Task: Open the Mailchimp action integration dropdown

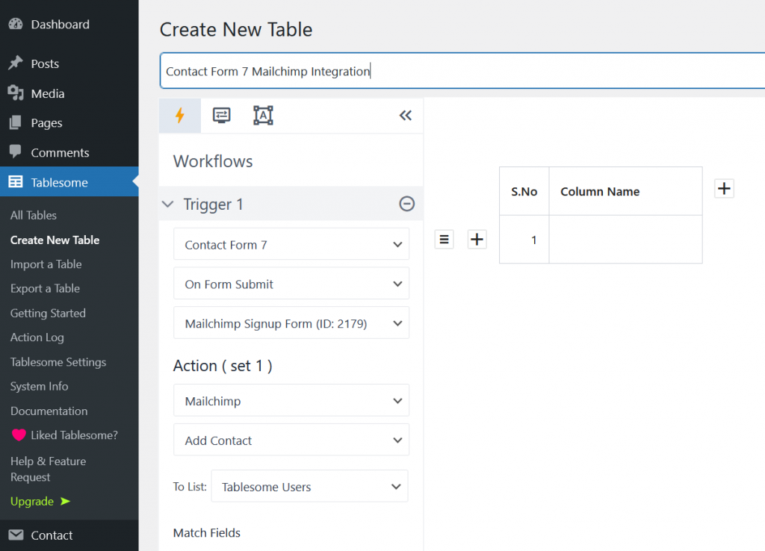Action: [x=291, y=401]
